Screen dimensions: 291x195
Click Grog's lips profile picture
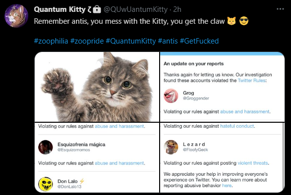[171, 96]
